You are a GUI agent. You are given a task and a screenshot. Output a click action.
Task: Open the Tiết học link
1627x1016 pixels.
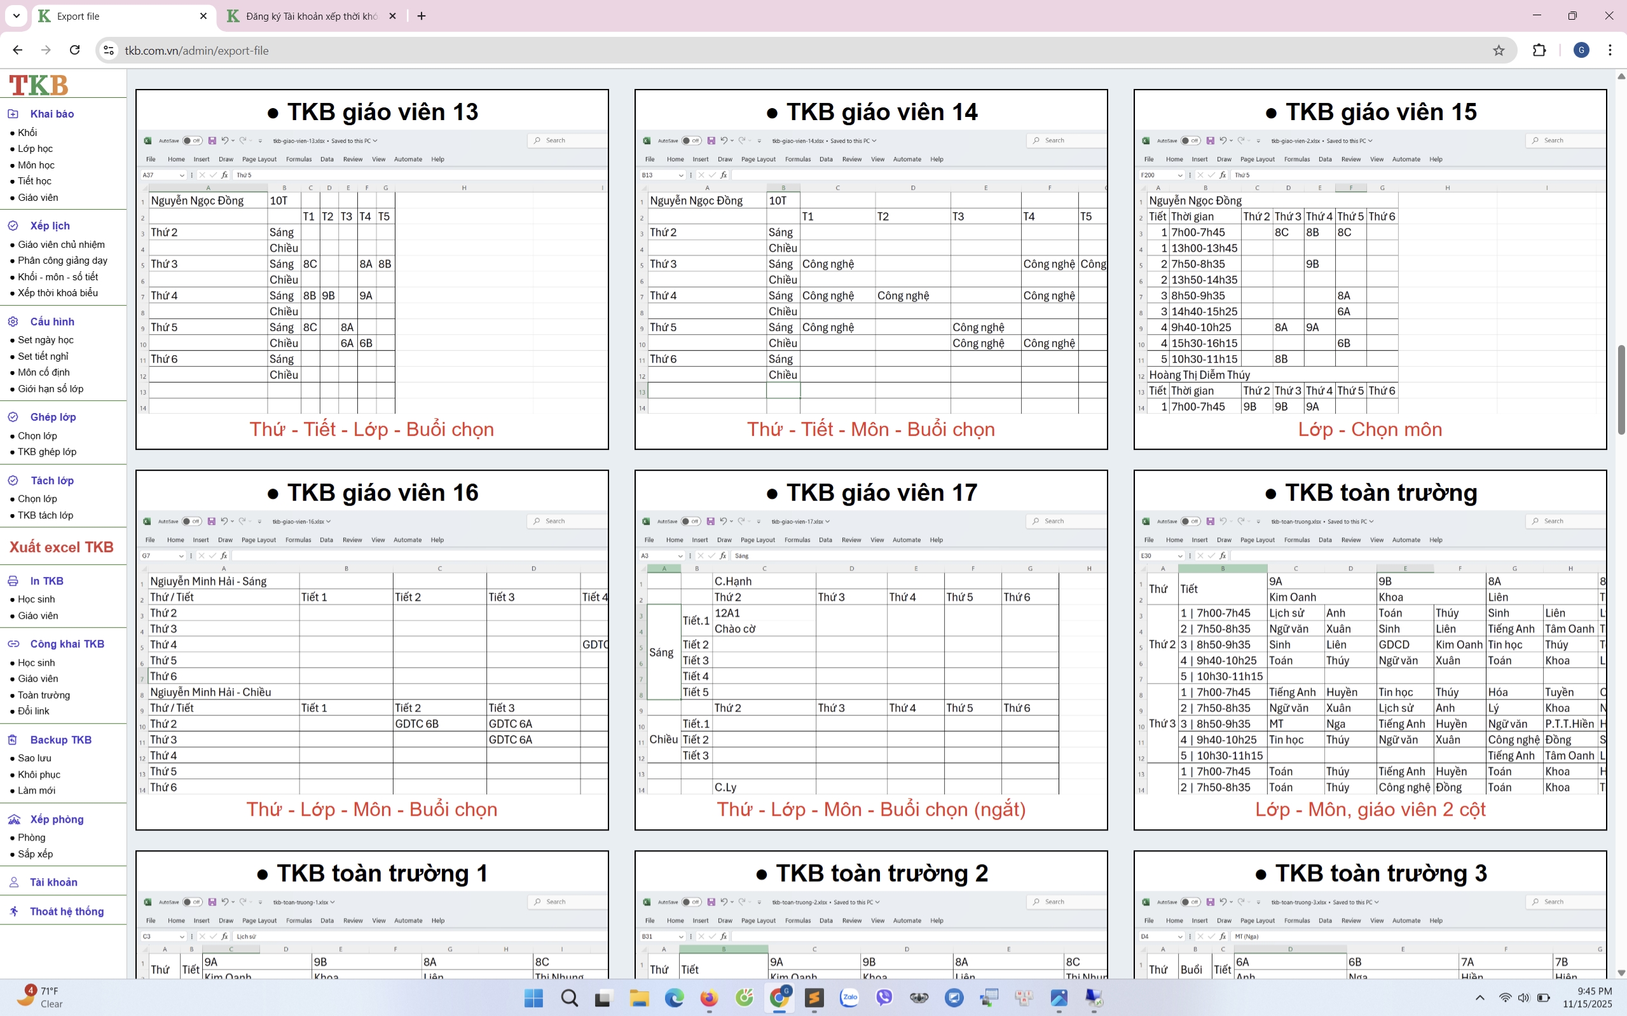click(34, 180)
